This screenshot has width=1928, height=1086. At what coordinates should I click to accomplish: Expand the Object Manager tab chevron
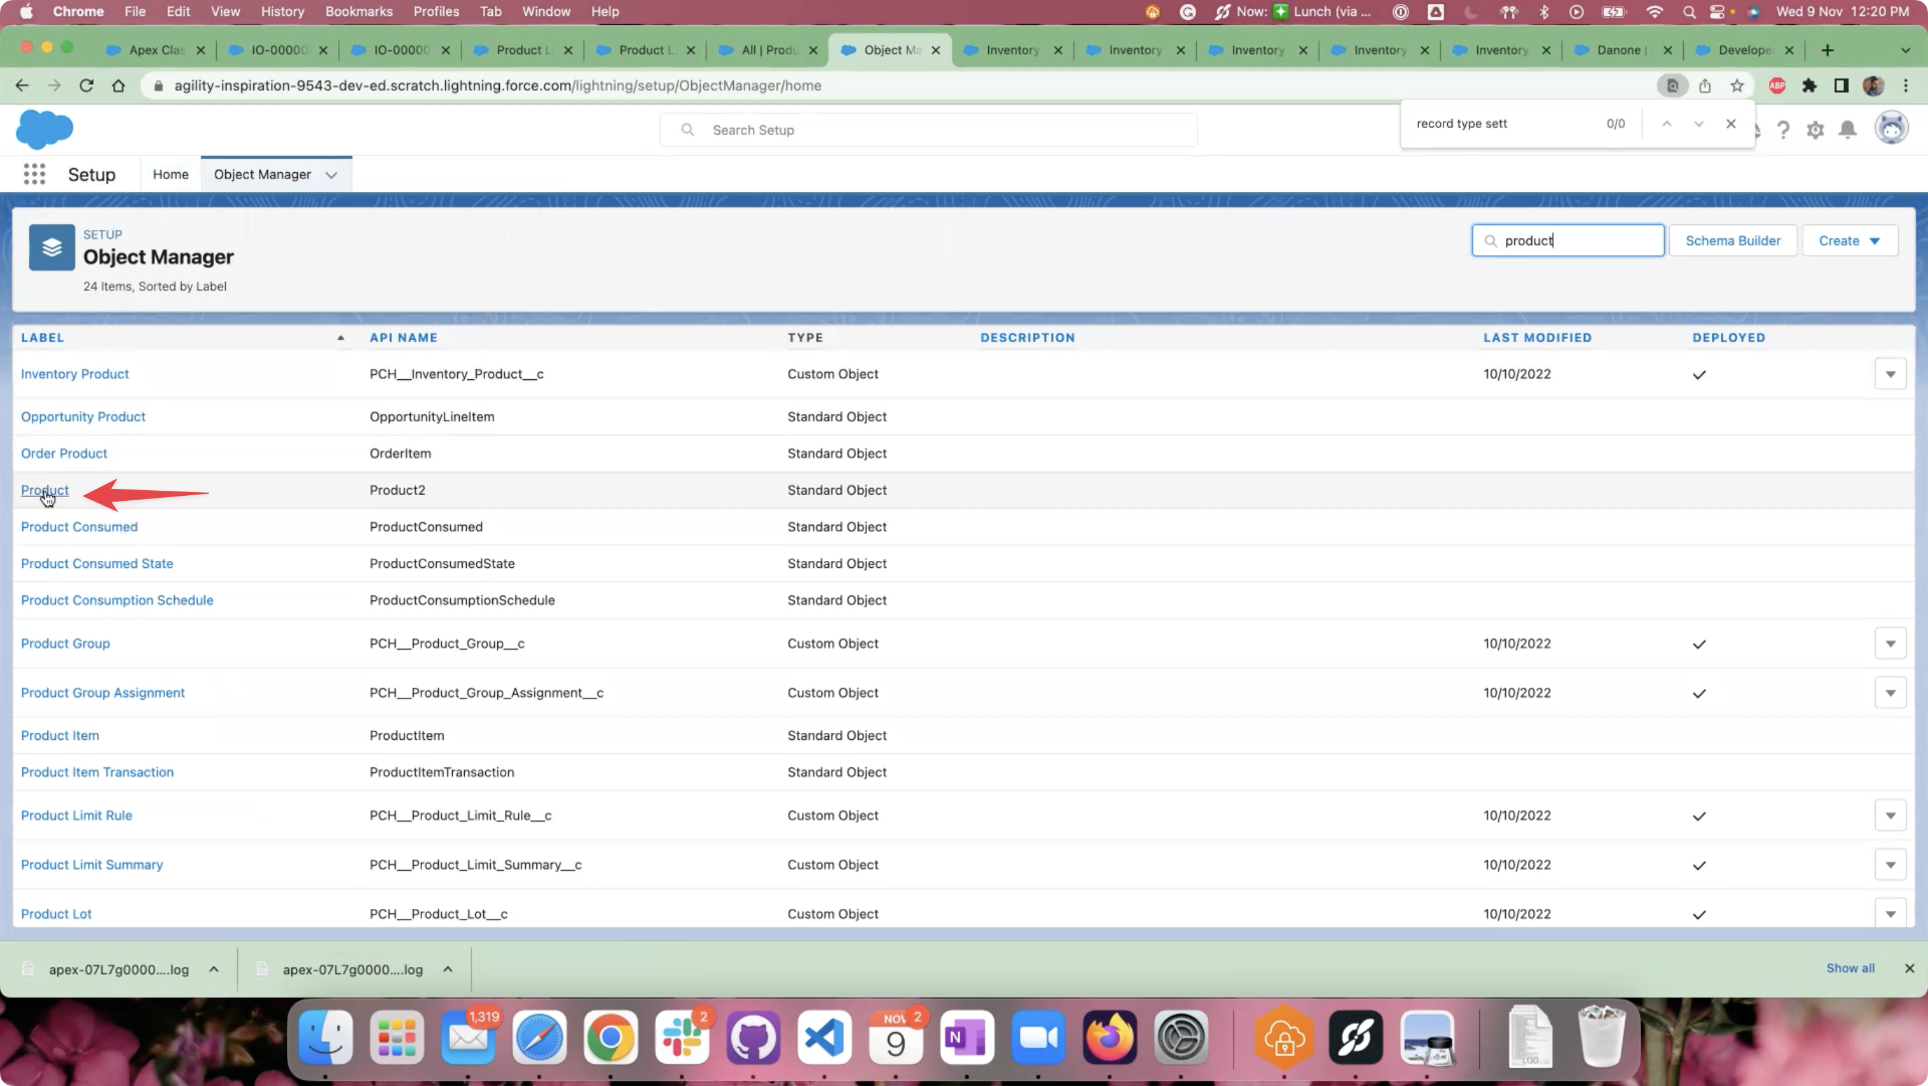(x=332, y=175)
